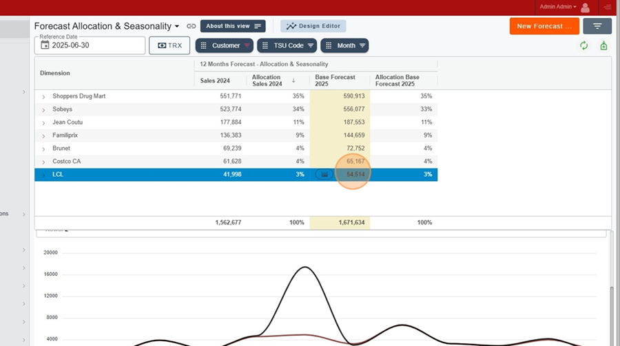Image resolution: width=620 pixels, height=346 pixels.
Task: Open the Forecast Allocation & Seasonality dropdown
Action: coord(177,26)
